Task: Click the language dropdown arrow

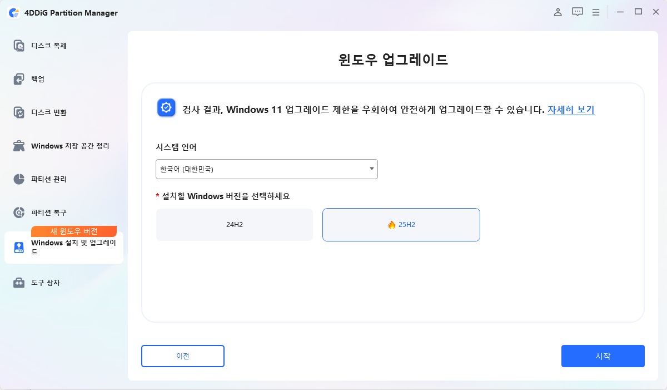Action: (x=371, y=169)
